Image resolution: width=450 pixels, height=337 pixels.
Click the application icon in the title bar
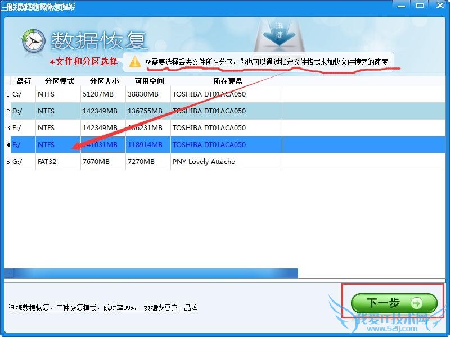pyautogui.click(x=6, y=6)
